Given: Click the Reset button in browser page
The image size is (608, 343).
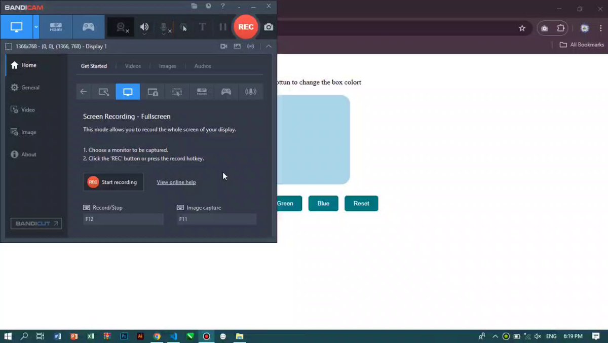Looking at the screenshot, I should pos(361,203).
